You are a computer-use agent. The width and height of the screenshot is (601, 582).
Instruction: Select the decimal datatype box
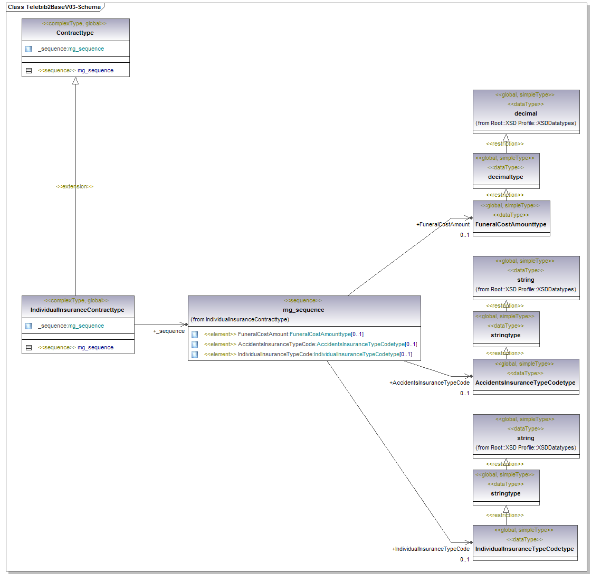pos(526,113)
